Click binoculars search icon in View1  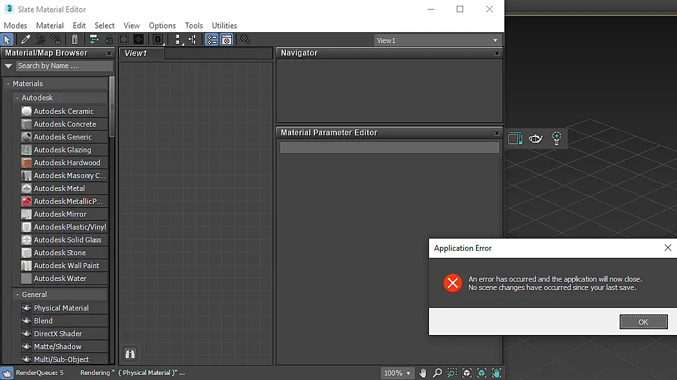click(x=130, y=354)
